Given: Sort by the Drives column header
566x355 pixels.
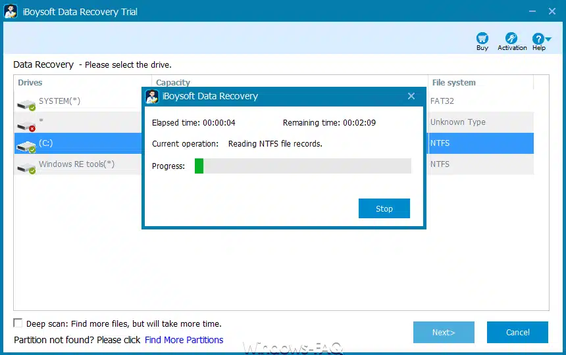Looking at the screenshot, I should pyautogui.click(x=30, y=83).
